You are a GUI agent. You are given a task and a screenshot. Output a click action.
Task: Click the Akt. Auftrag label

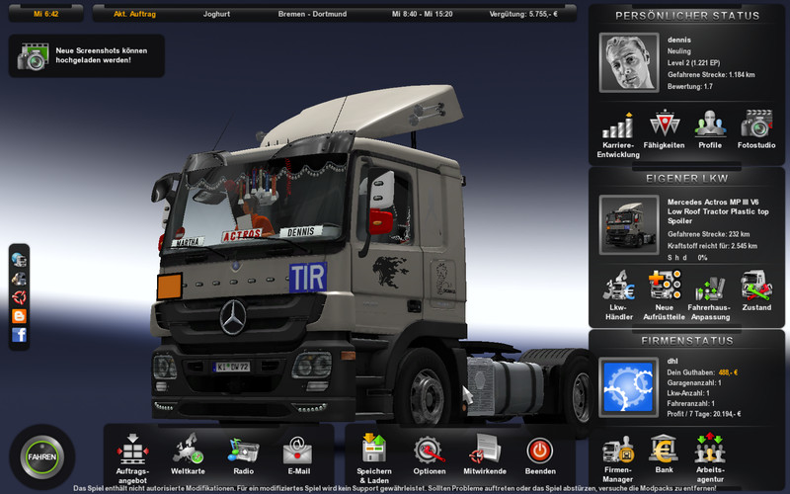134,14
